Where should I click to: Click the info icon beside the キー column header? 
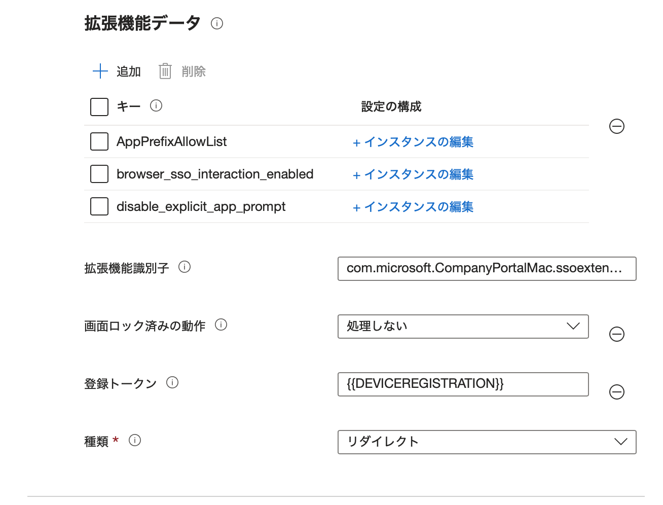pyautogui.click(x=157, y=106)
